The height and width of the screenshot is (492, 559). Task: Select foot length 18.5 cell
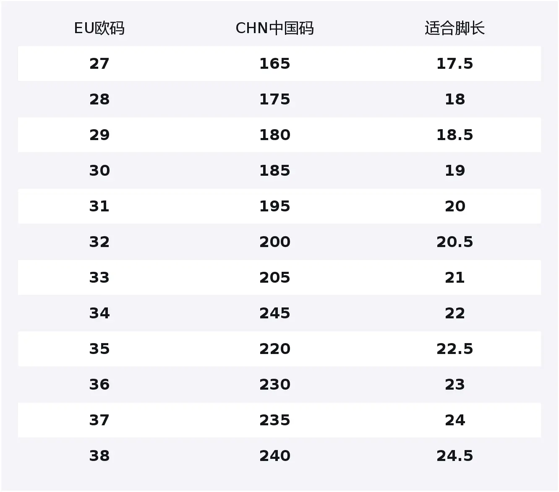coord(455,135)
